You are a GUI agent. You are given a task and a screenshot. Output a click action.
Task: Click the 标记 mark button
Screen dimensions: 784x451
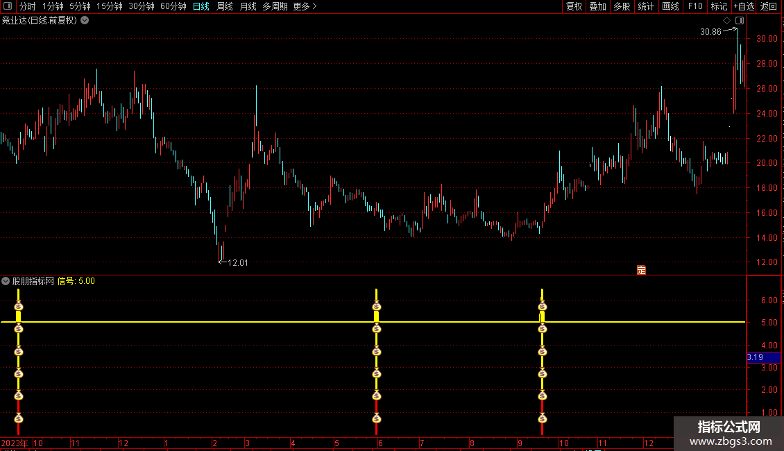pyautogui.click(x=719, y=6)
